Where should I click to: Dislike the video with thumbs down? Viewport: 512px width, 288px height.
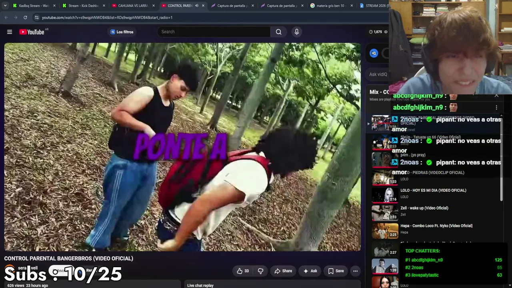(x=260, y=271)
